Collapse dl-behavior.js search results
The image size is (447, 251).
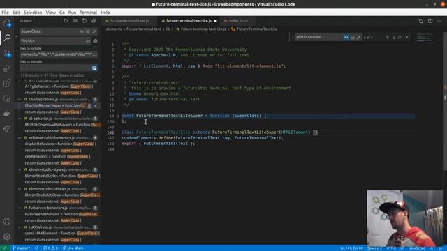click(x=20, y=119)
